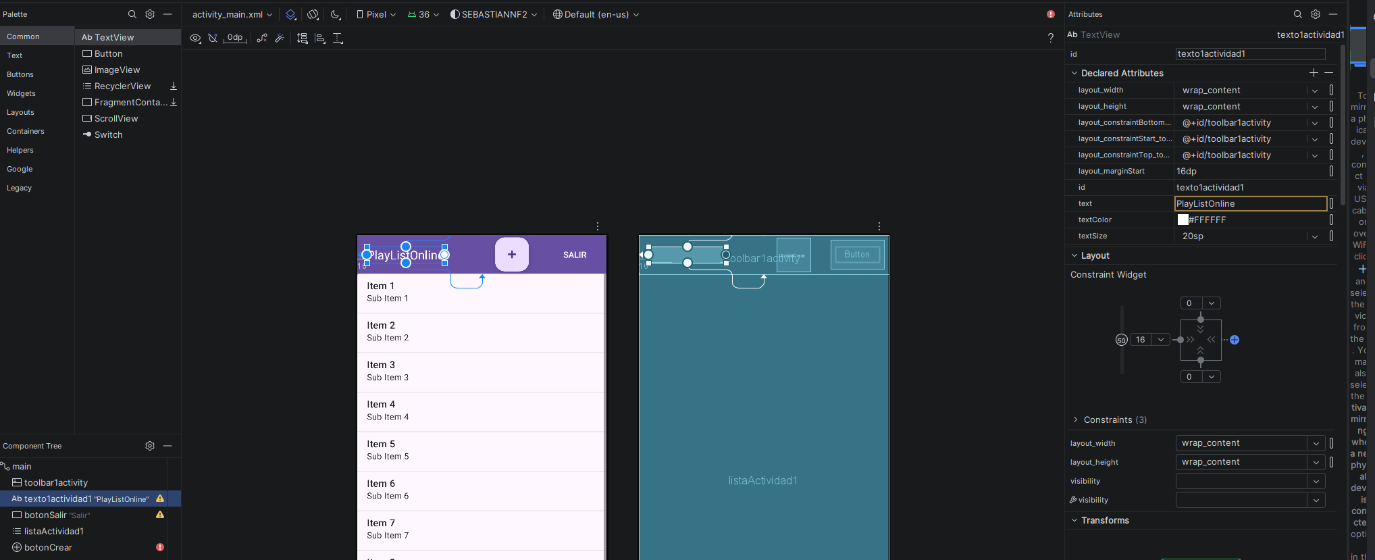
Task: Open Palette settings gear
Action: tap(150, 14)
